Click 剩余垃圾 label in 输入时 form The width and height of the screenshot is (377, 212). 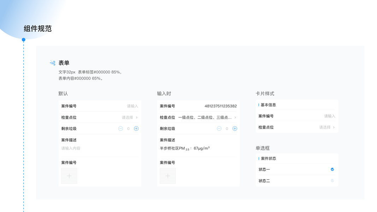coord(167,129)
